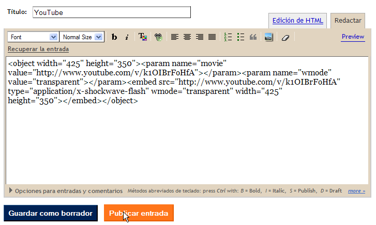
Task: Align text to the right
Action: (200, 37)
